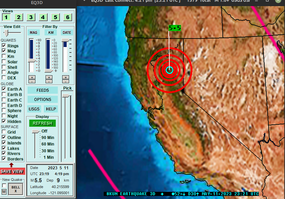285x199 pixels.
Task: Click the Pick slider handle
Action: tap(66, 96)
